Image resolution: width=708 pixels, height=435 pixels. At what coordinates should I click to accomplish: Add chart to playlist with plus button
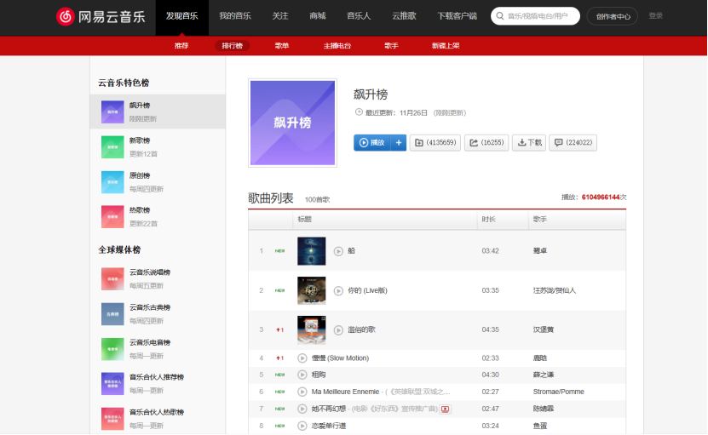pos(399,143)
